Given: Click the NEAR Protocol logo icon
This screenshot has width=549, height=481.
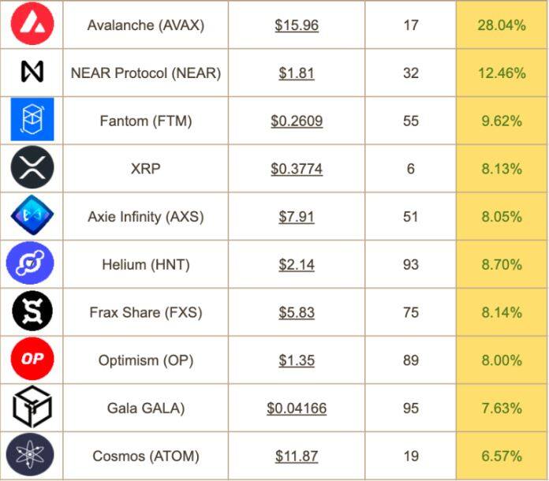Looking at the screenshot, I should tap(32, 72).
